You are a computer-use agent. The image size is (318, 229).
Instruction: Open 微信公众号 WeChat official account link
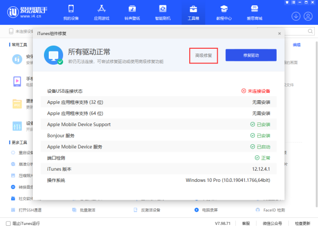point(272,223)
